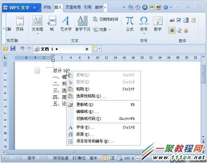Click the protect form lock icon
This screenshot has width=207, height=163.
186,30
